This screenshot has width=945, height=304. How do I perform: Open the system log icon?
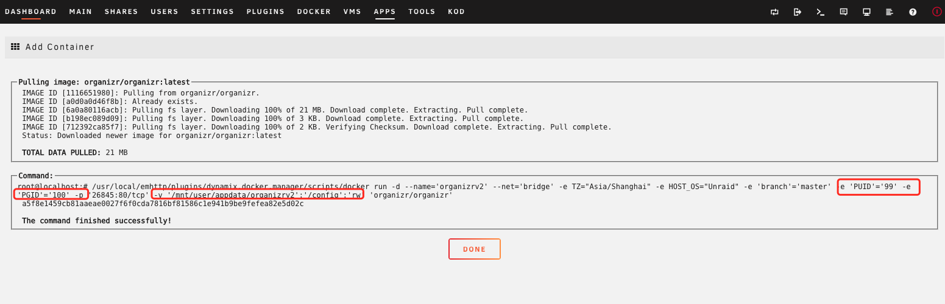890,12
